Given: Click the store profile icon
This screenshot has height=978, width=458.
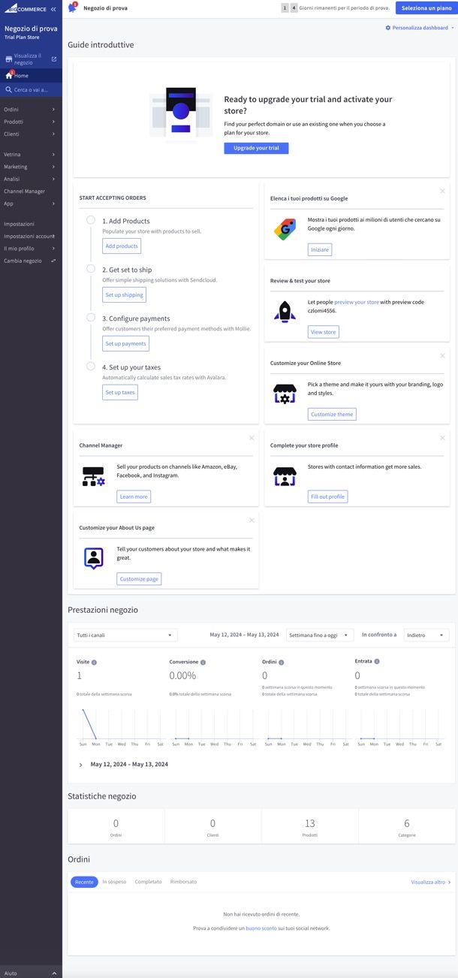Looking at the screenshot, I should click(285, 476).
